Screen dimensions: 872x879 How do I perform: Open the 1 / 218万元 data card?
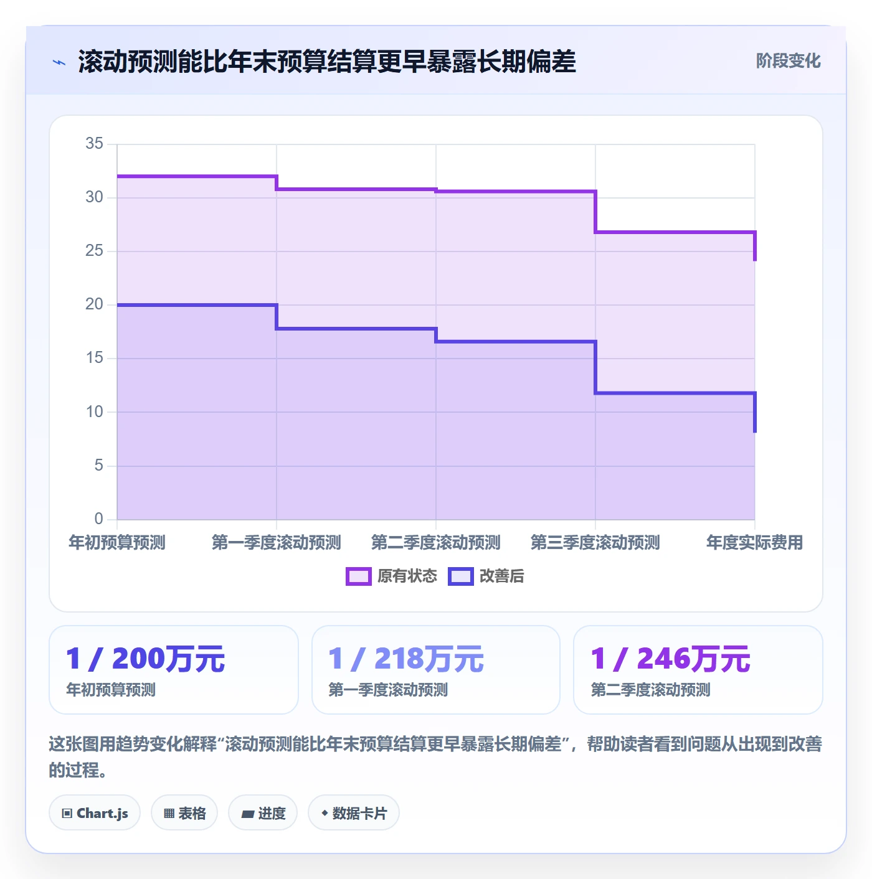(436, 670)
